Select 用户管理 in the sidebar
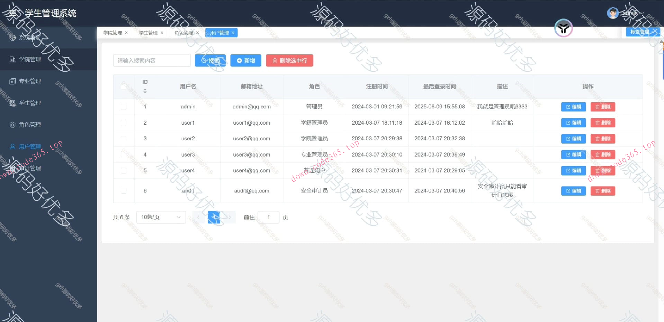This screenshot has height=322, width=664. 29,146
